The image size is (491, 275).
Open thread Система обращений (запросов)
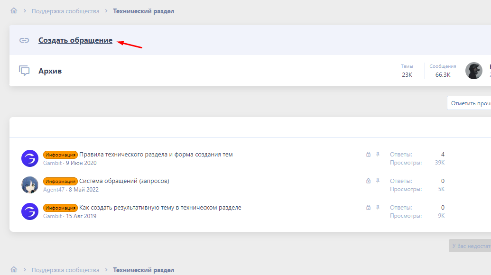124,181
